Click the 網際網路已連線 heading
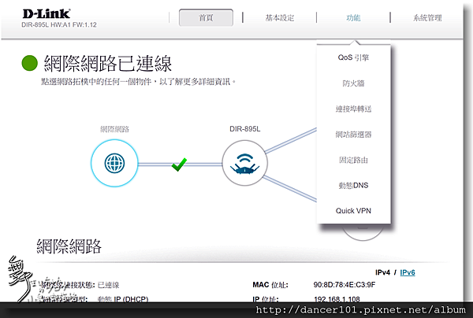The height and width of the screenshot is (318, 473). coord(108,64)
